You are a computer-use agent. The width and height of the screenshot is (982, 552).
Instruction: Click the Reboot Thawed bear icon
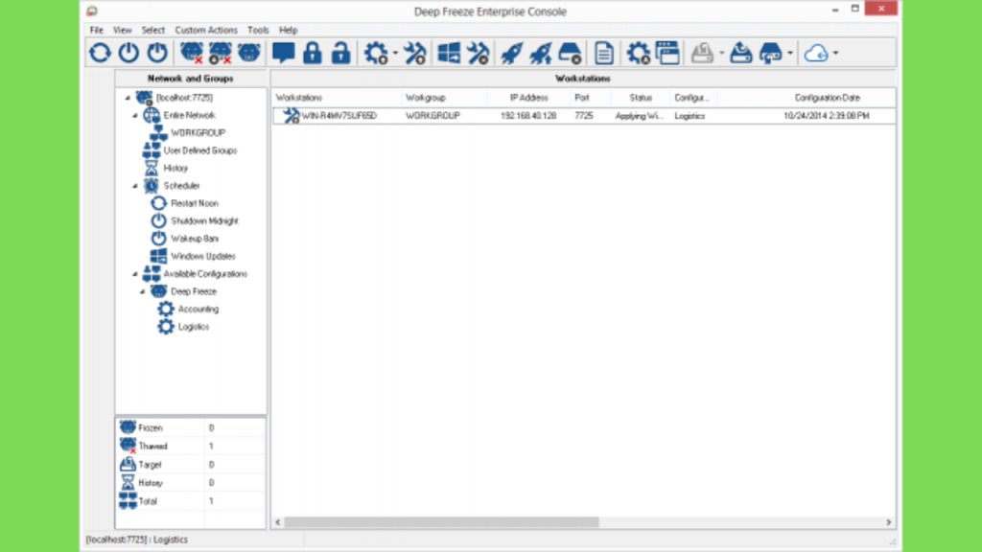[x=192, y=54]
